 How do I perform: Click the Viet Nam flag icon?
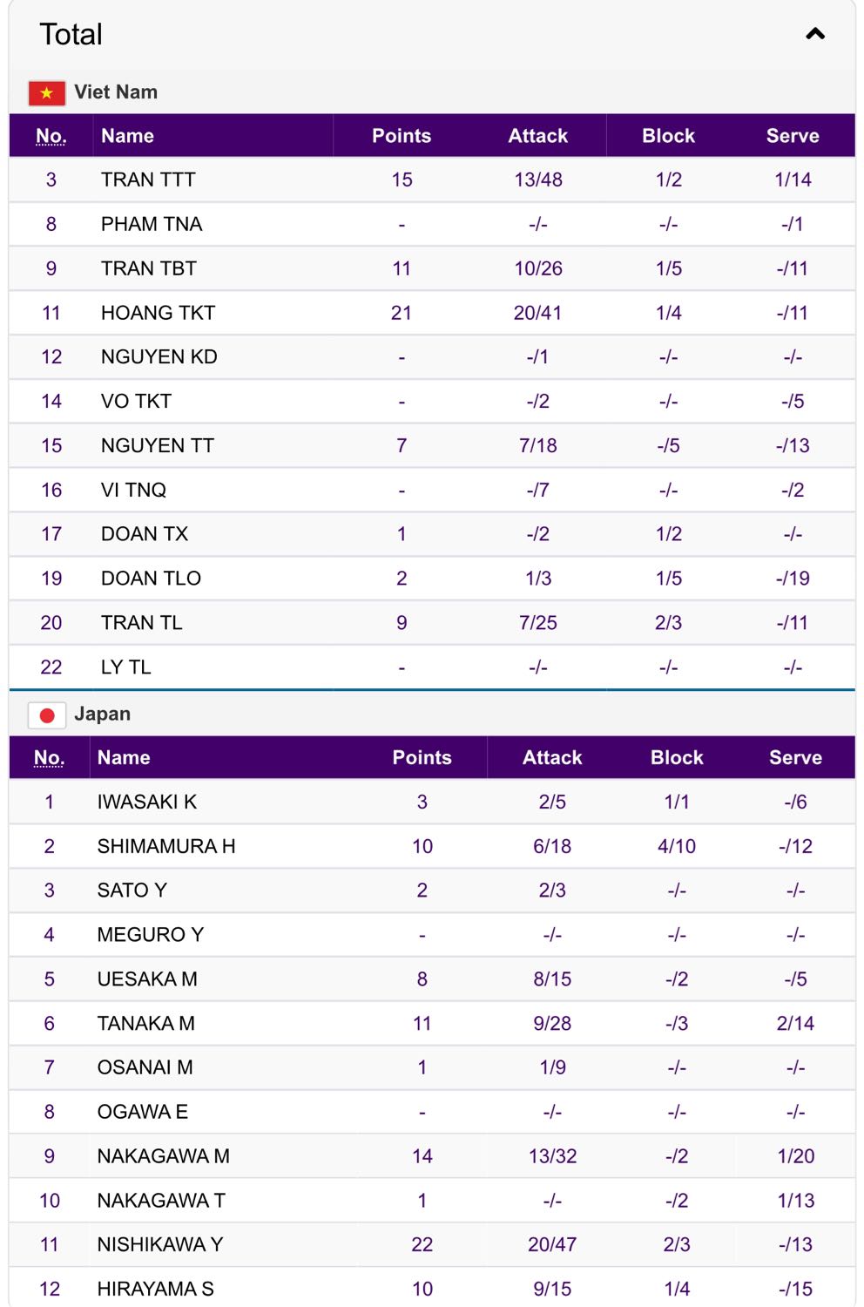click(47, 93)
